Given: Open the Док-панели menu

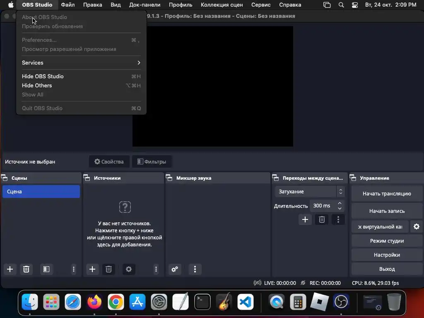Looking at the screenshot, I should (x=145, y=5).
